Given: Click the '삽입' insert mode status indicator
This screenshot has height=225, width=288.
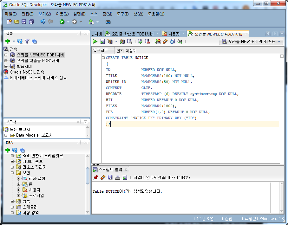Looking at the screenshot, I should point(228,219).
